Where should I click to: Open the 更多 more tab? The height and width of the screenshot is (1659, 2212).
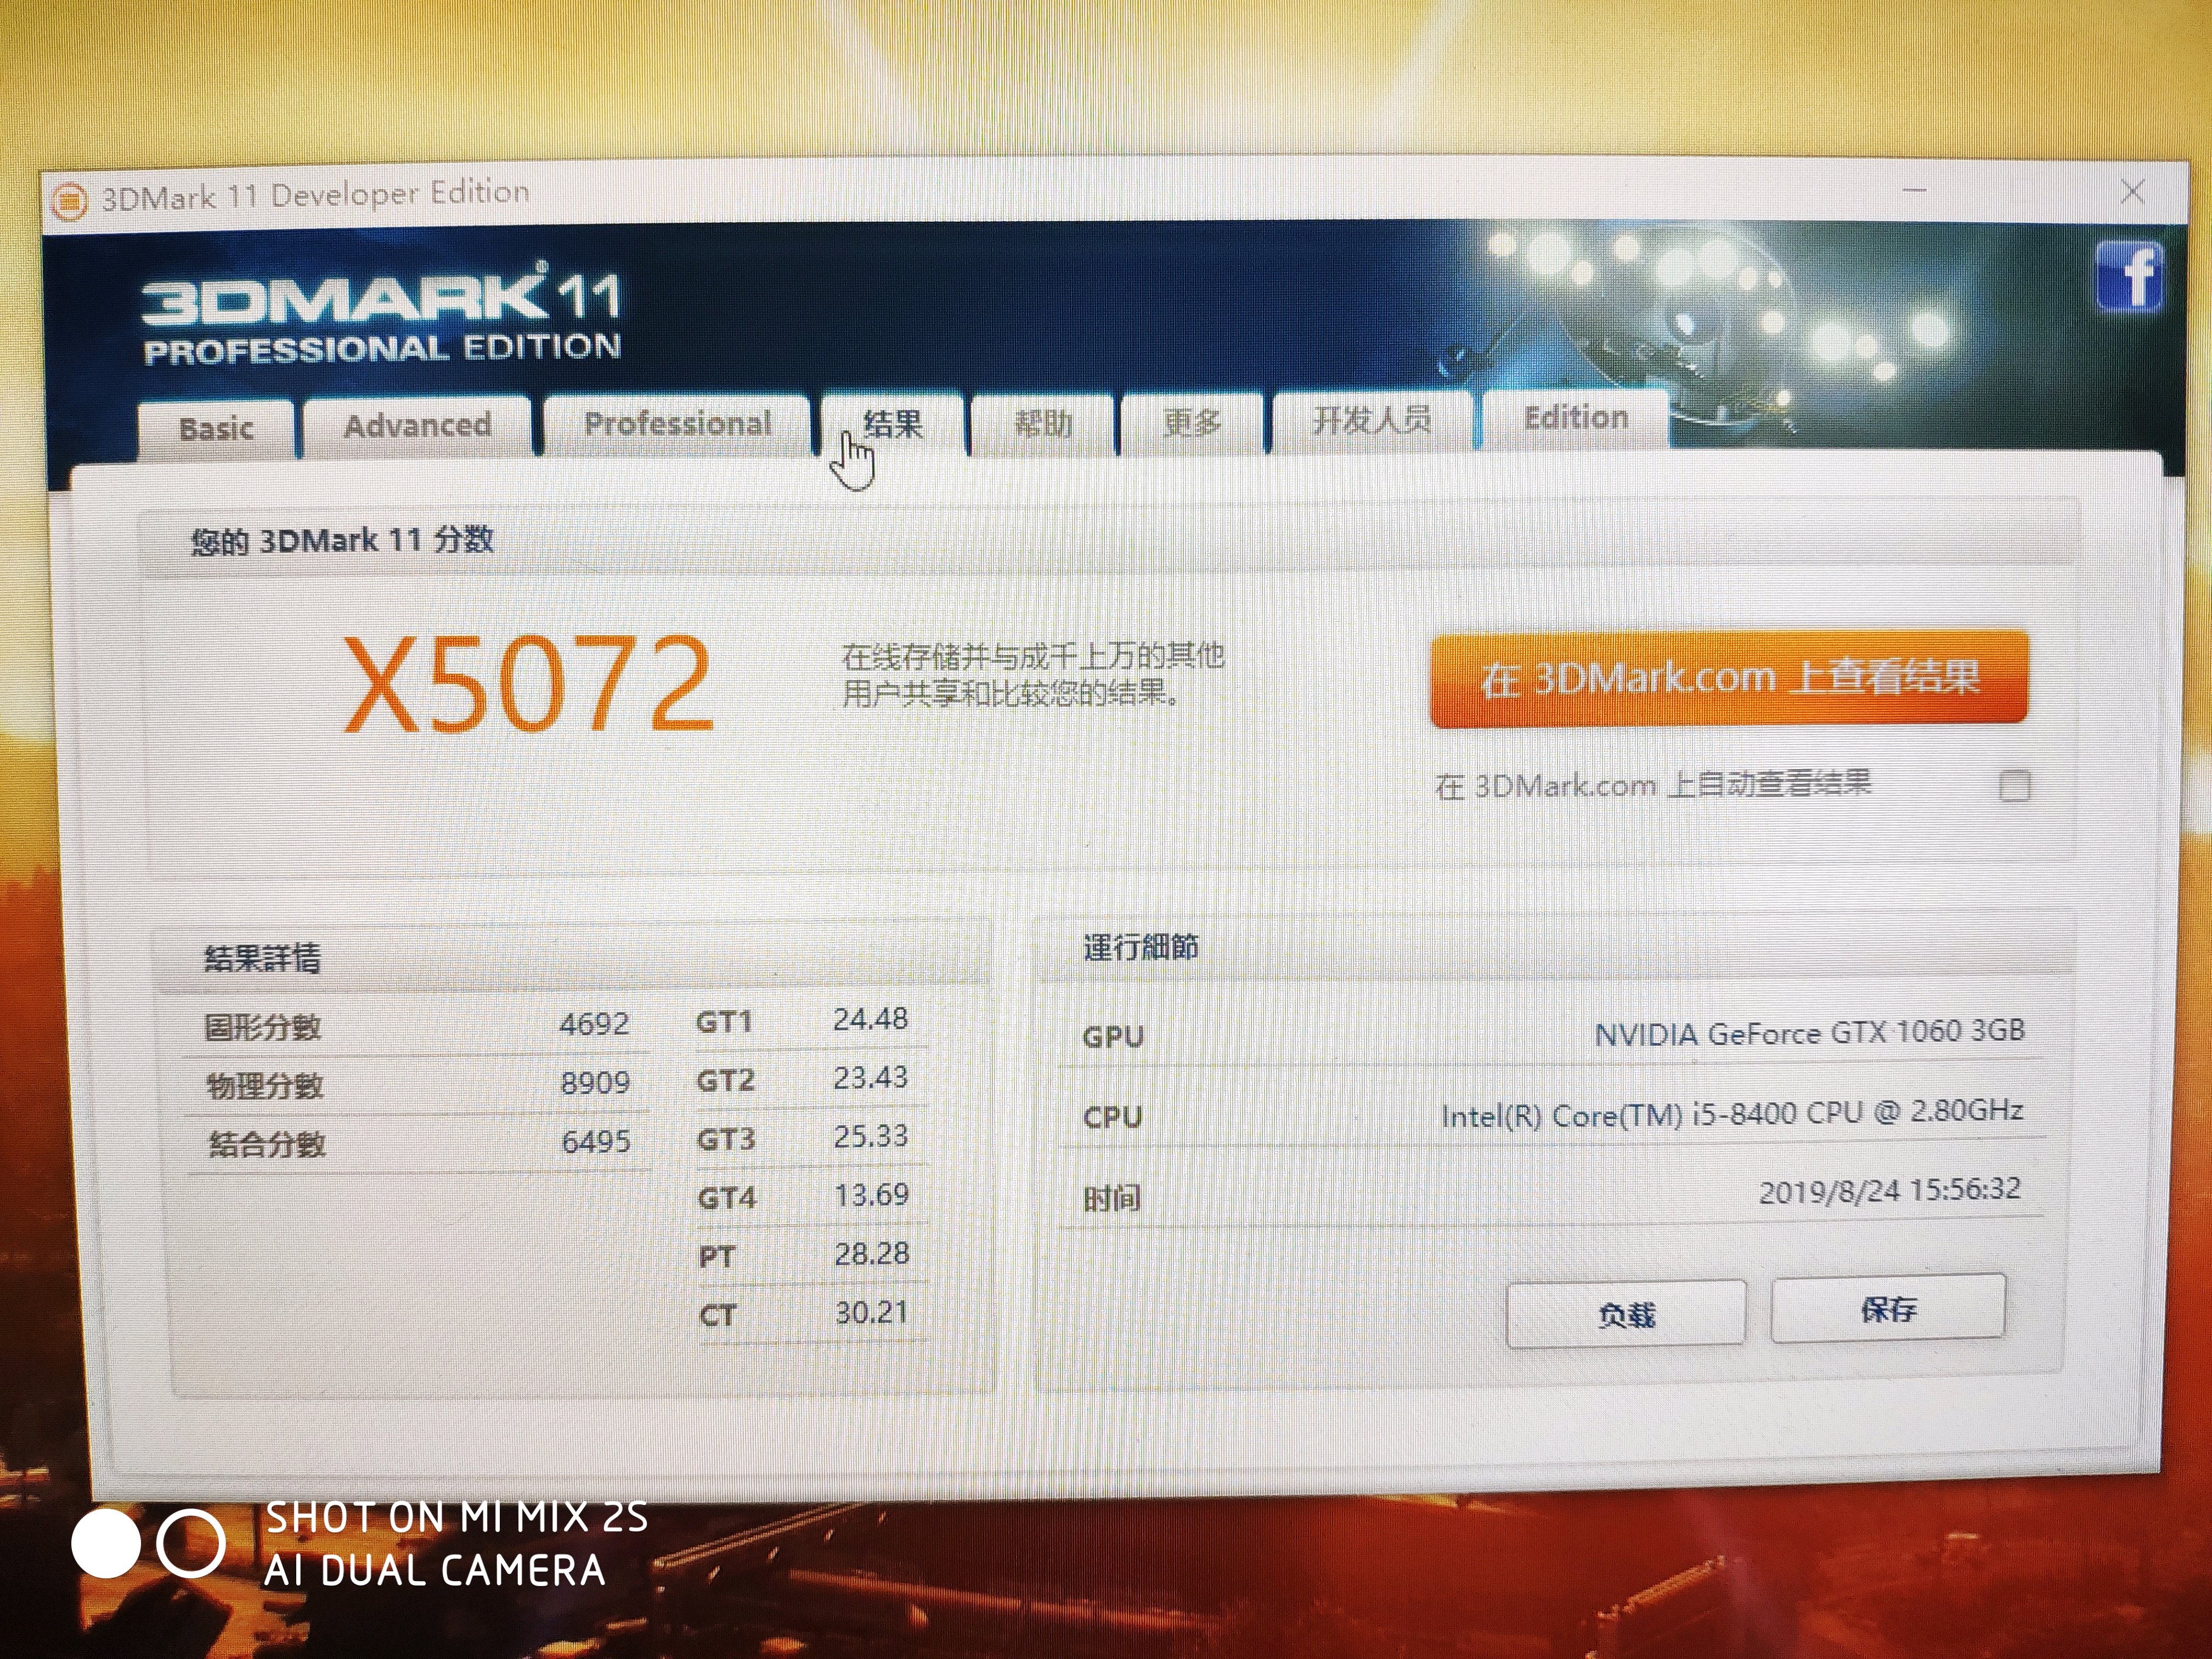point(1191,422)
